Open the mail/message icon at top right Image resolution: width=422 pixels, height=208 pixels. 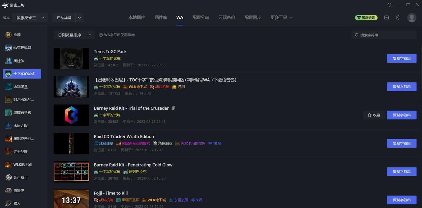coord(386,17)
